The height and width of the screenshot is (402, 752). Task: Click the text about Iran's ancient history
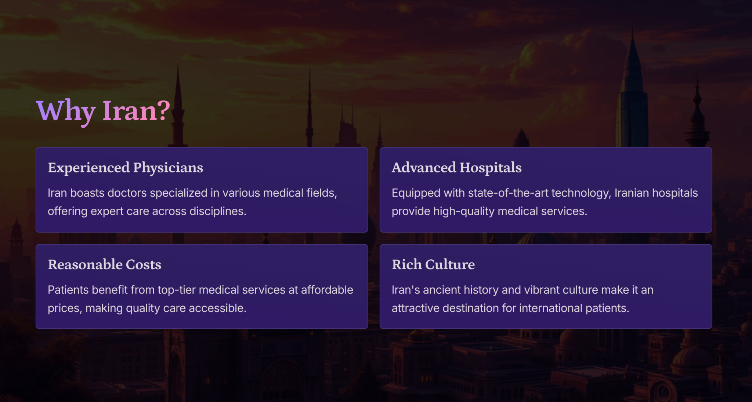523,299
